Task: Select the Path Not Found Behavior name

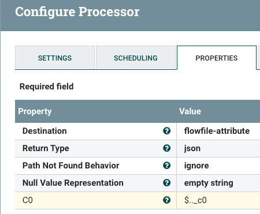Action: [71, 166]
